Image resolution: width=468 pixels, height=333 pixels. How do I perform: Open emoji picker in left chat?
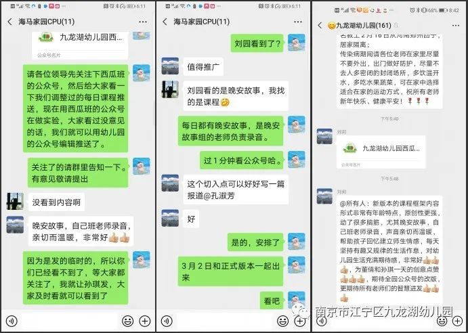tap(128, 321)
